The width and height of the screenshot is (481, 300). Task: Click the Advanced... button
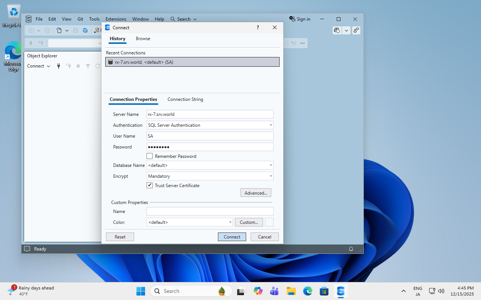[x=256, y=193]
